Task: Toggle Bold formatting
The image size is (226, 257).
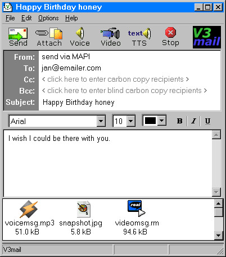Action: coord(180,121)
